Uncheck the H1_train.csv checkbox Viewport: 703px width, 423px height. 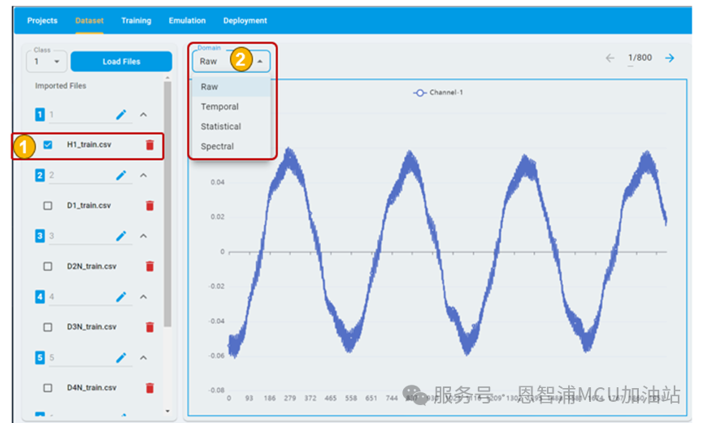(47, 145)
